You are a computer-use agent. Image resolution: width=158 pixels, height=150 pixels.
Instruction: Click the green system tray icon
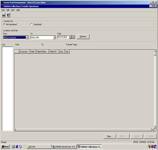tap(150, 147)
